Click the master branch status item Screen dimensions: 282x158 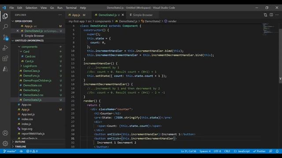(x=10, y=151)
